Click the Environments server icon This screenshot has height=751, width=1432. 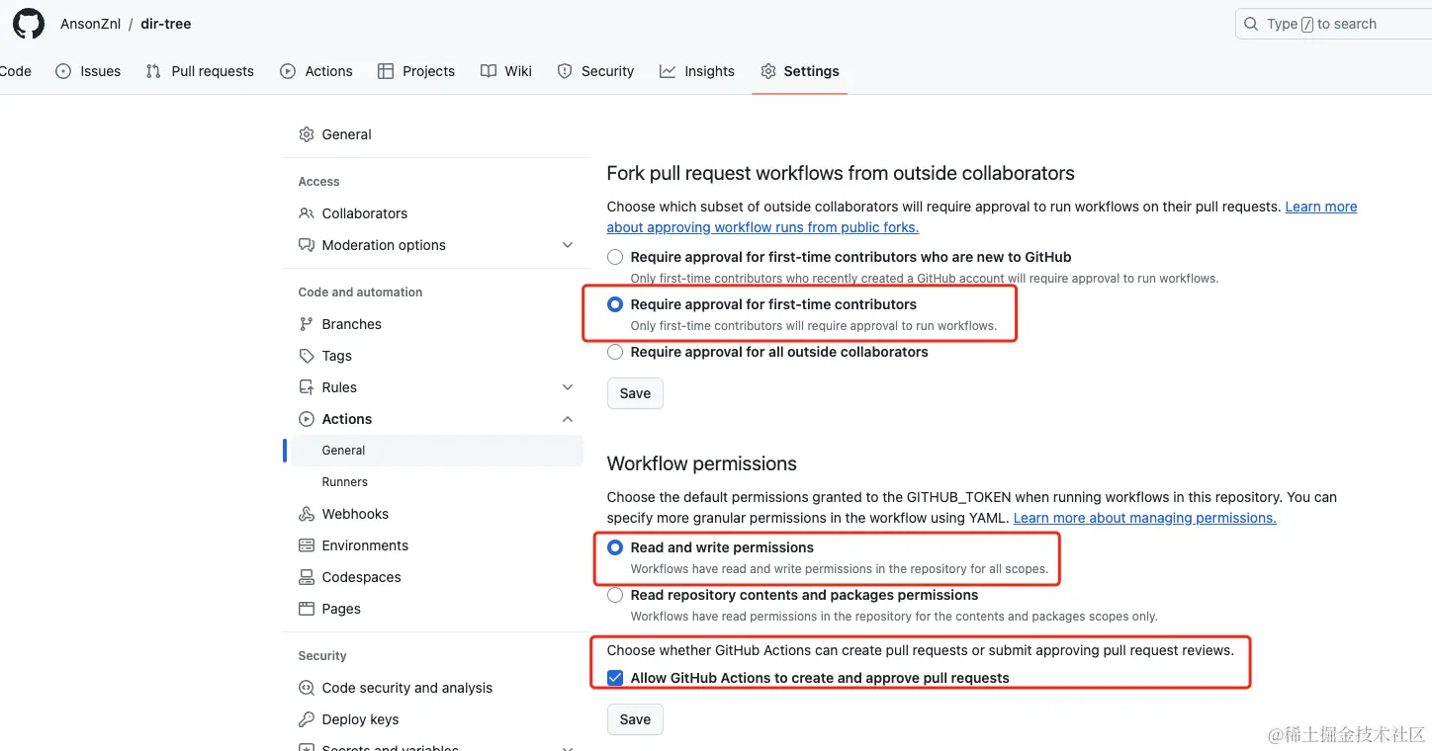(307, 545)
